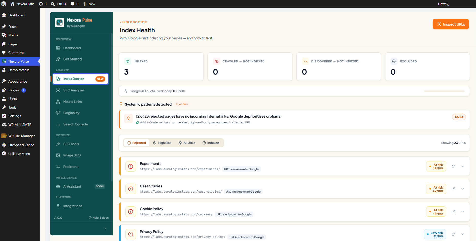
Task: Click the updates icon showing 3
Action: [x=43, y=4]
